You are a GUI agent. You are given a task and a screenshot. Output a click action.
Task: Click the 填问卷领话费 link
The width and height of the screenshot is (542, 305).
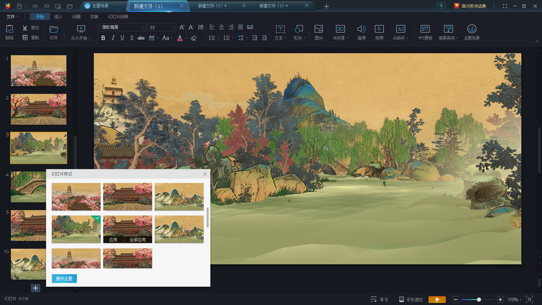[470, 6]
